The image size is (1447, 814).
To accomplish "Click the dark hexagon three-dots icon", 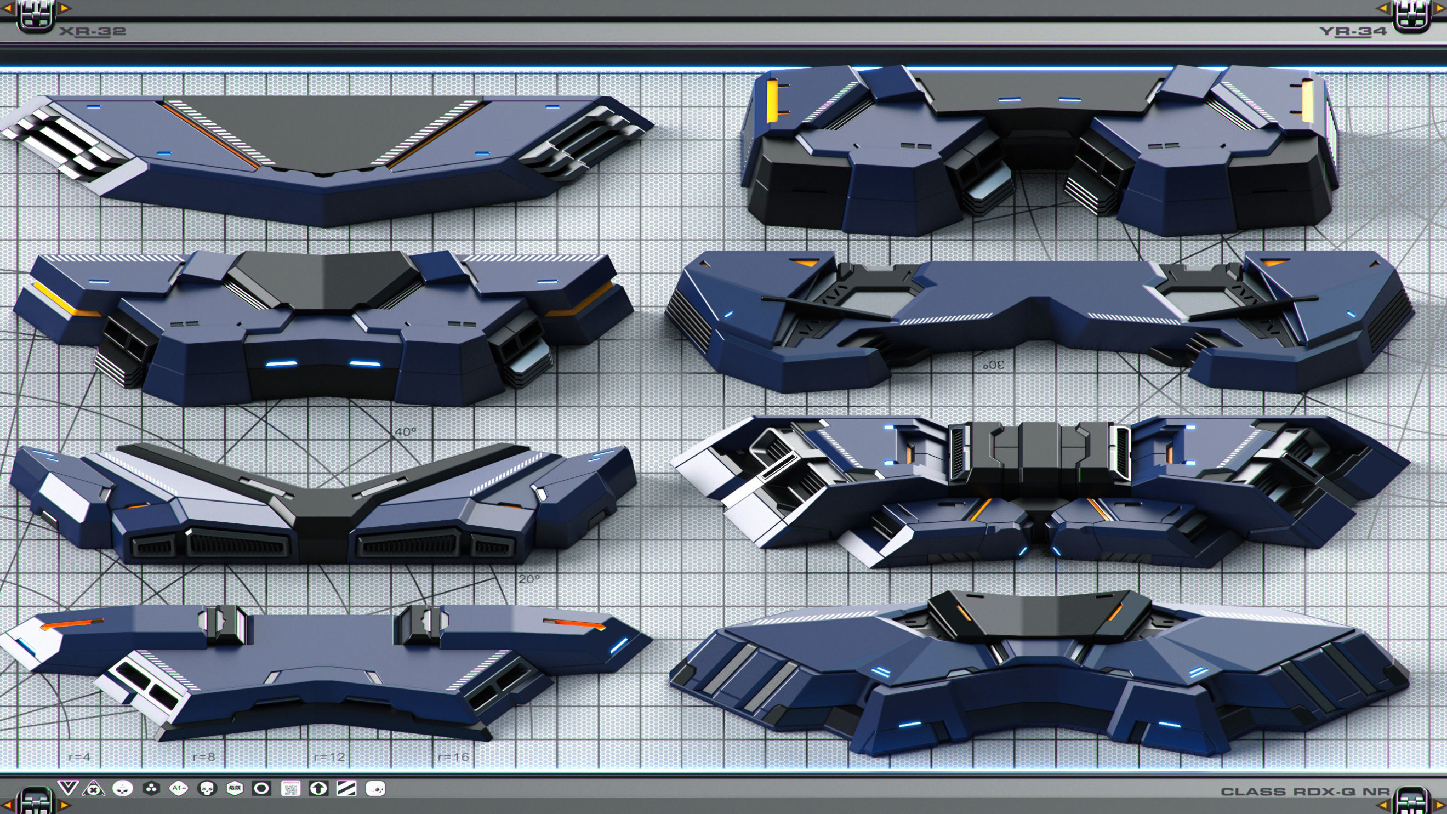I will point(151,789).
